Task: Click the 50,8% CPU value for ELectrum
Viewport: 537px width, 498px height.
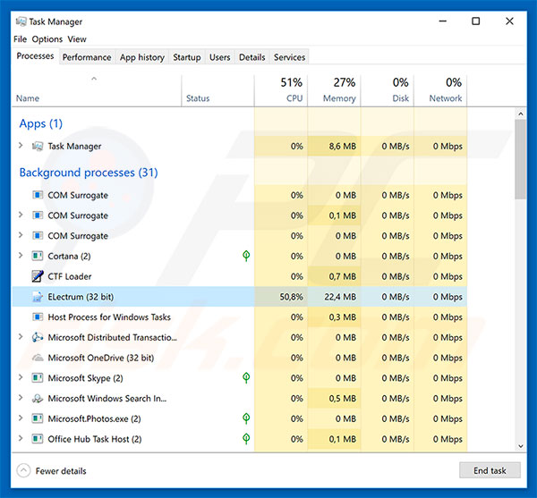Action: 291,297
